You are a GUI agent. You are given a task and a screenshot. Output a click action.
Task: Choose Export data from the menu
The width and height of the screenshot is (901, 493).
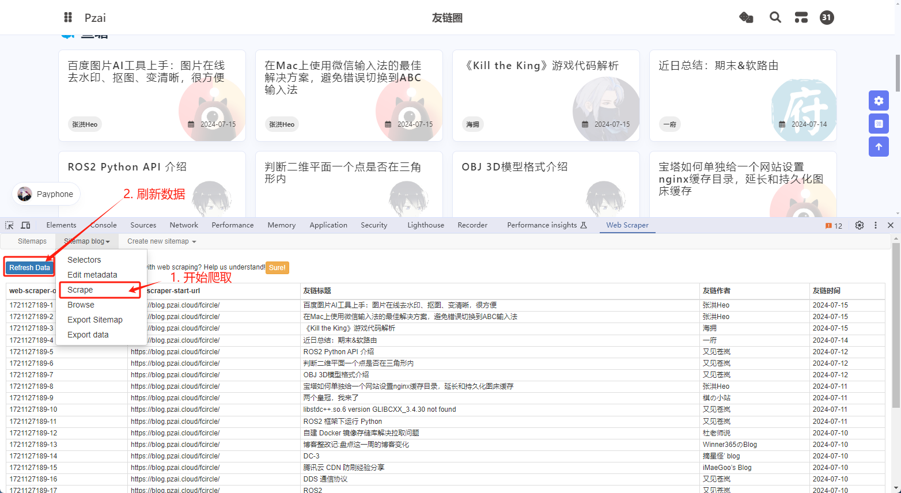[x=88, y=335]
